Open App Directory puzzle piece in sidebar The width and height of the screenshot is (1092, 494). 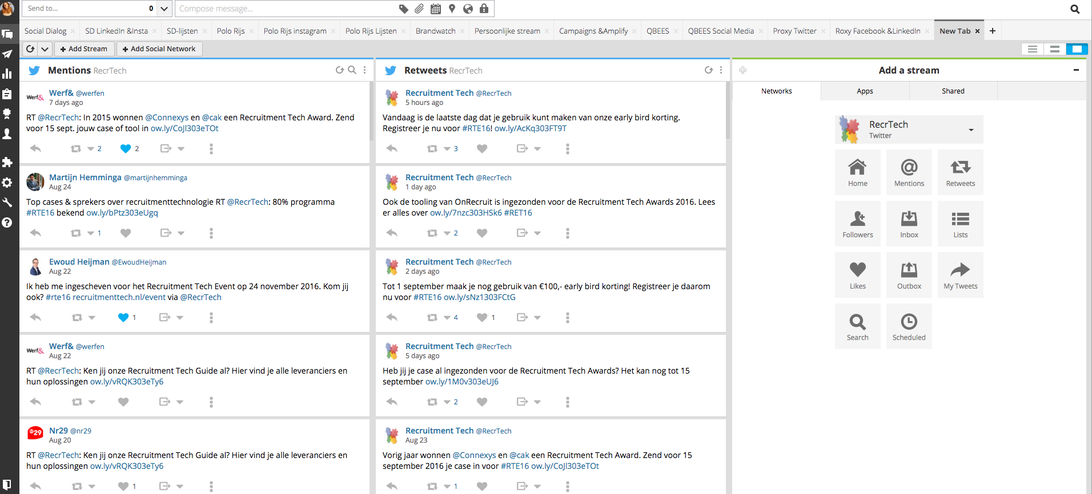click(7, 163)
